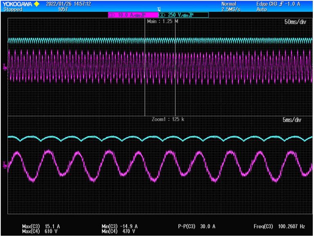Select the cyan 250 V/div channel label
The width and height of the screenshot is (314, 237).
[183, 15]
